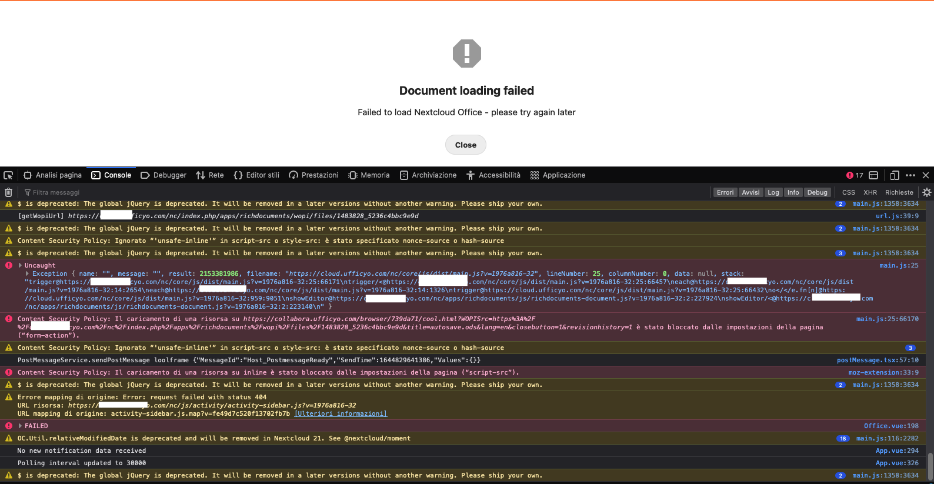Open the Archiviazione tab
The height and width of the screenshot is (484, 934).
428,175
